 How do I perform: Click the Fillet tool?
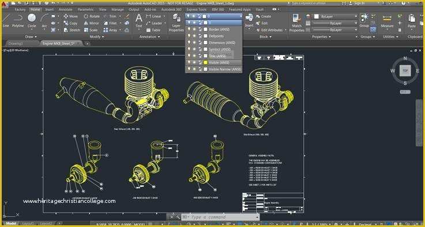pyautogui.click(x=110, y=23)
